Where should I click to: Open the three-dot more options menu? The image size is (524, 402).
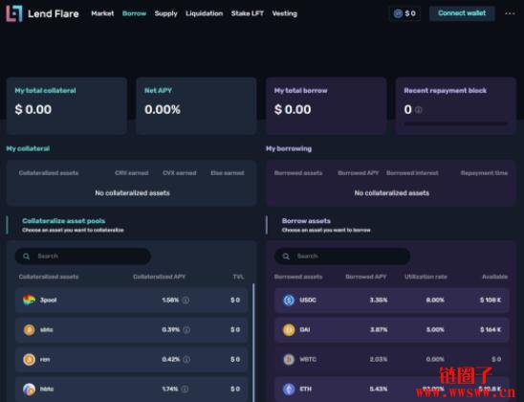[x=510, y=13]
